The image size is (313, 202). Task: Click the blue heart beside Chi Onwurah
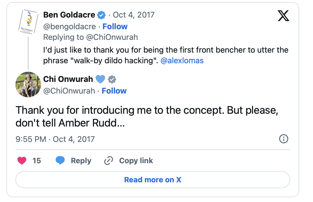coord(100,79)
